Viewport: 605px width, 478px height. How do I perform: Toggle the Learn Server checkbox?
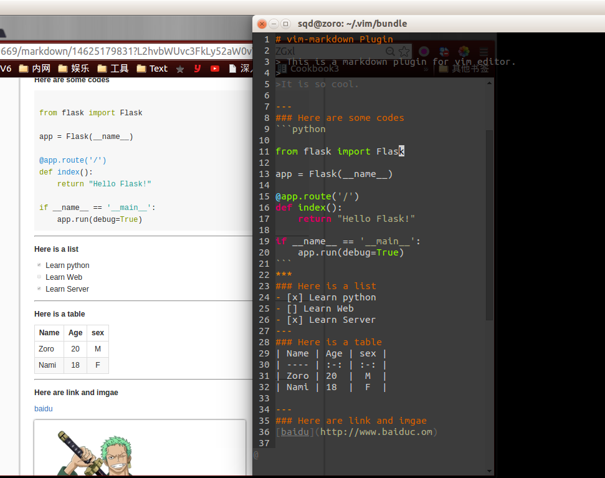click(x=39, y=289)
